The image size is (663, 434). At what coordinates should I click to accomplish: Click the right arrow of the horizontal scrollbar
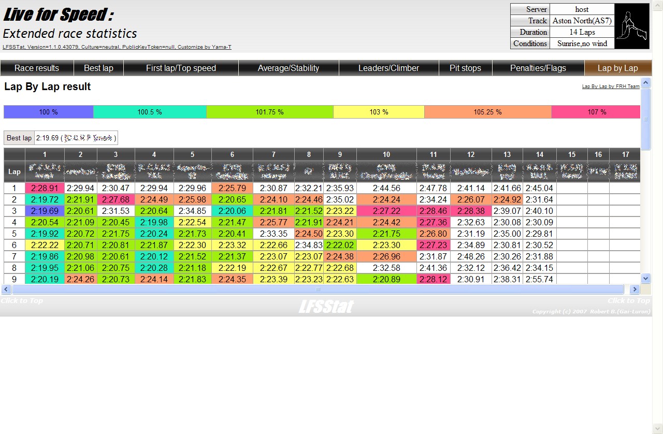[635, 290]
